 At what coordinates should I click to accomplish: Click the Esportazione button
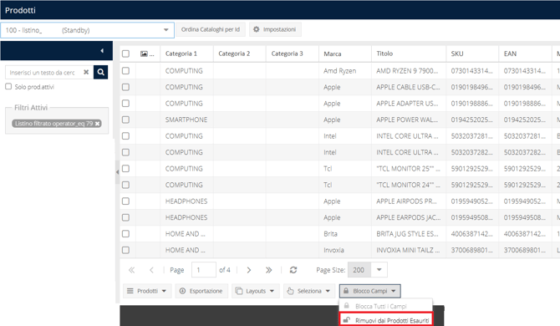click(x=201, y=291)
